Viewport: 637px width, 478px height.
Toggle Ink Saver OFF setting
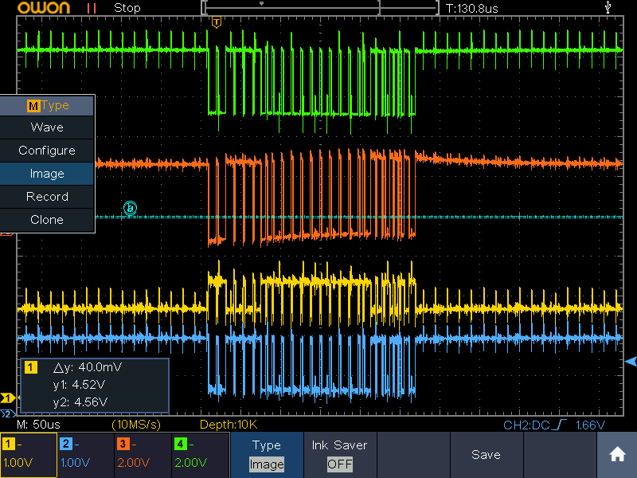[340, 455]
